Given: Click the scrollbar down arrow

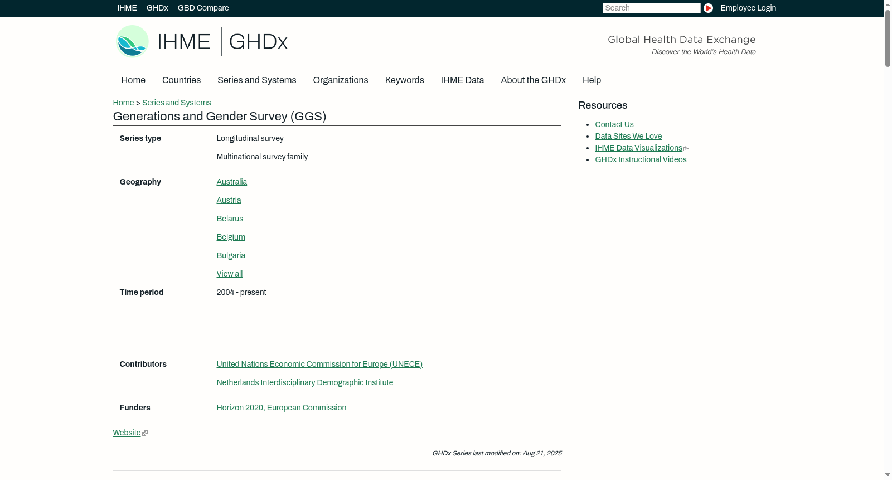Looking at the screenshot, I should [888, 475].
